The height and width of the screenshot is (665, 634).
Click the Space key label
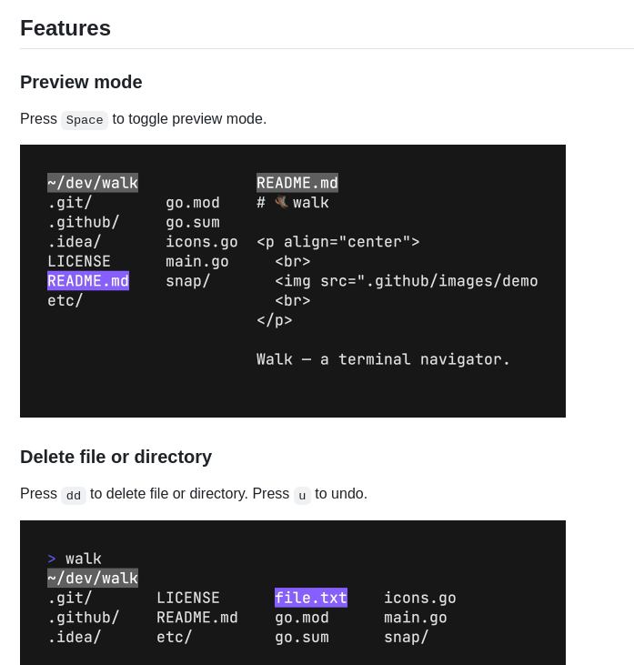[x=85, y=120]
